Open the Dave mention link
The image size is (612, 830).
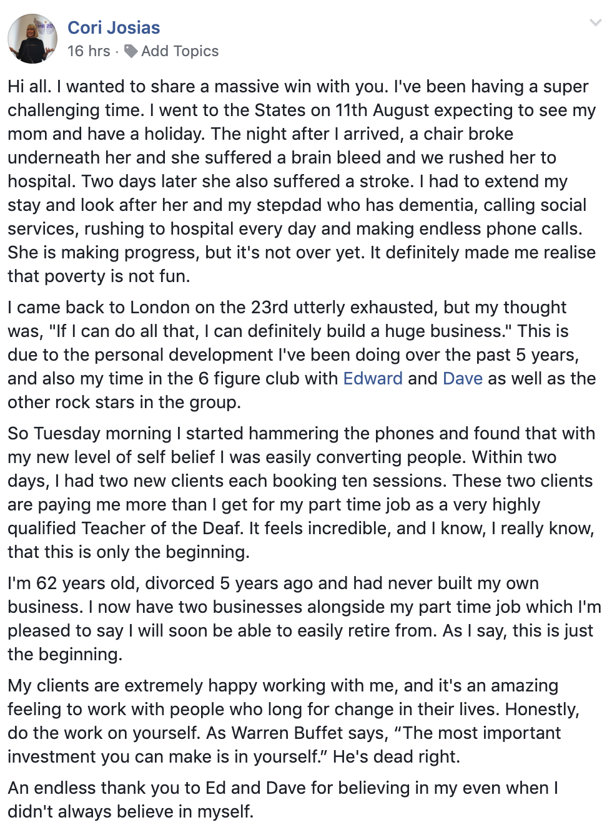[x=462, y=379]
